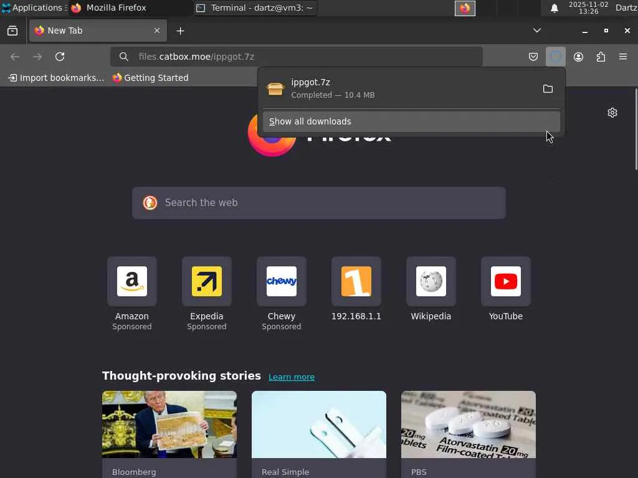The image size is (638, 478).
Task: Click the Firefox workspace switcher thumbnail
Action: click(465, 8)
